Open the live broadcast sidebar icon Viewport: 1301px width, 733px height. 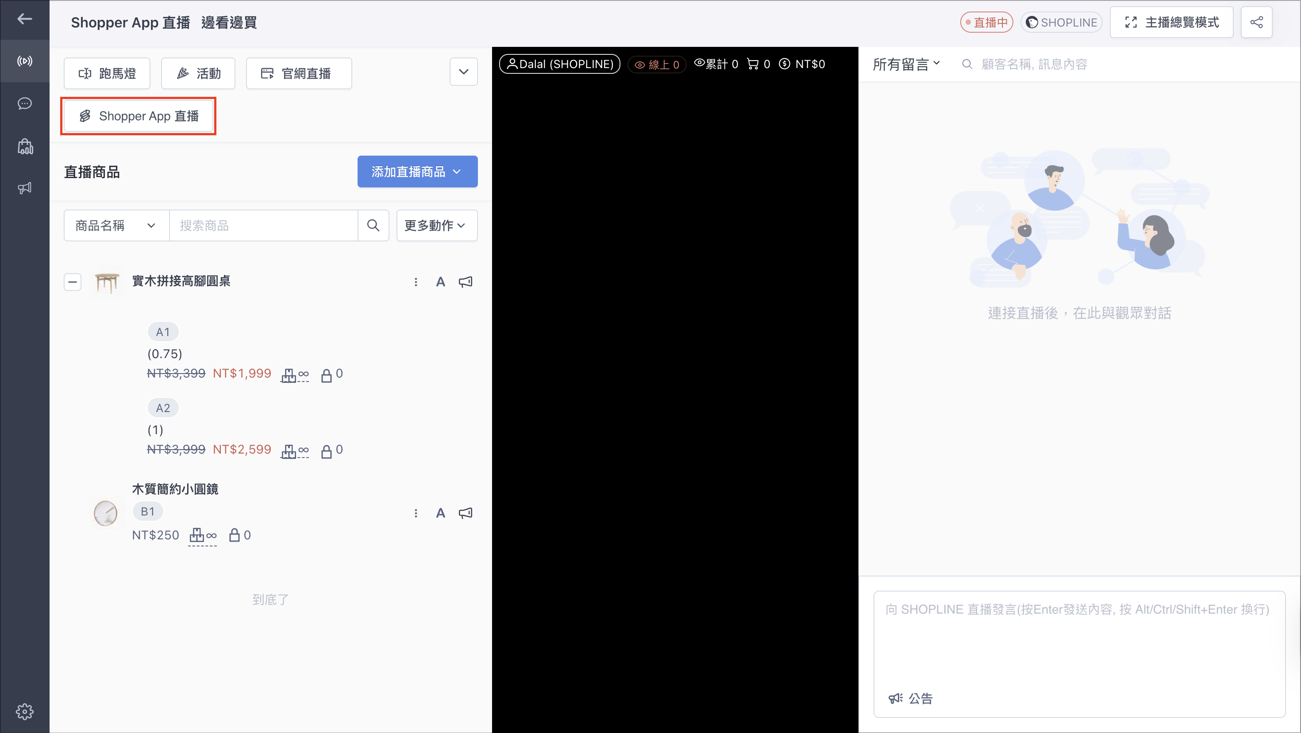24,61
